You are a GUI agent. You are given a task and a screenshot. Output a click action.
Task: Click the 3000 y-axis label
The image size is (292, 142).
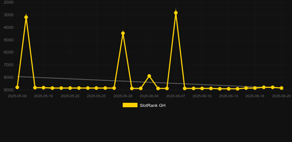tap(9, 15)
